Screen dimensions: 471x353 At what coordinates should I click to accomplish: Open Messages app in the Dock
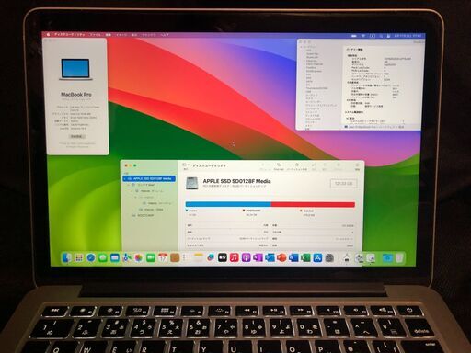tap(103, 258)
